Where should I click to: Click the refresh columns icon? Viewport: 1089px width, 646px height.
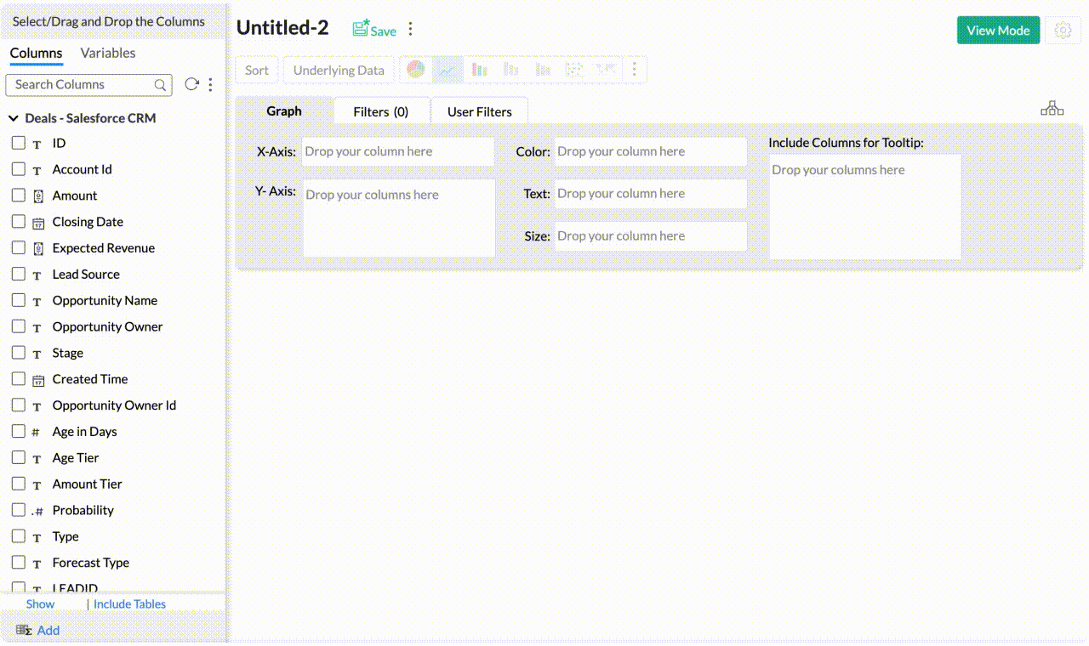[191, 84]
